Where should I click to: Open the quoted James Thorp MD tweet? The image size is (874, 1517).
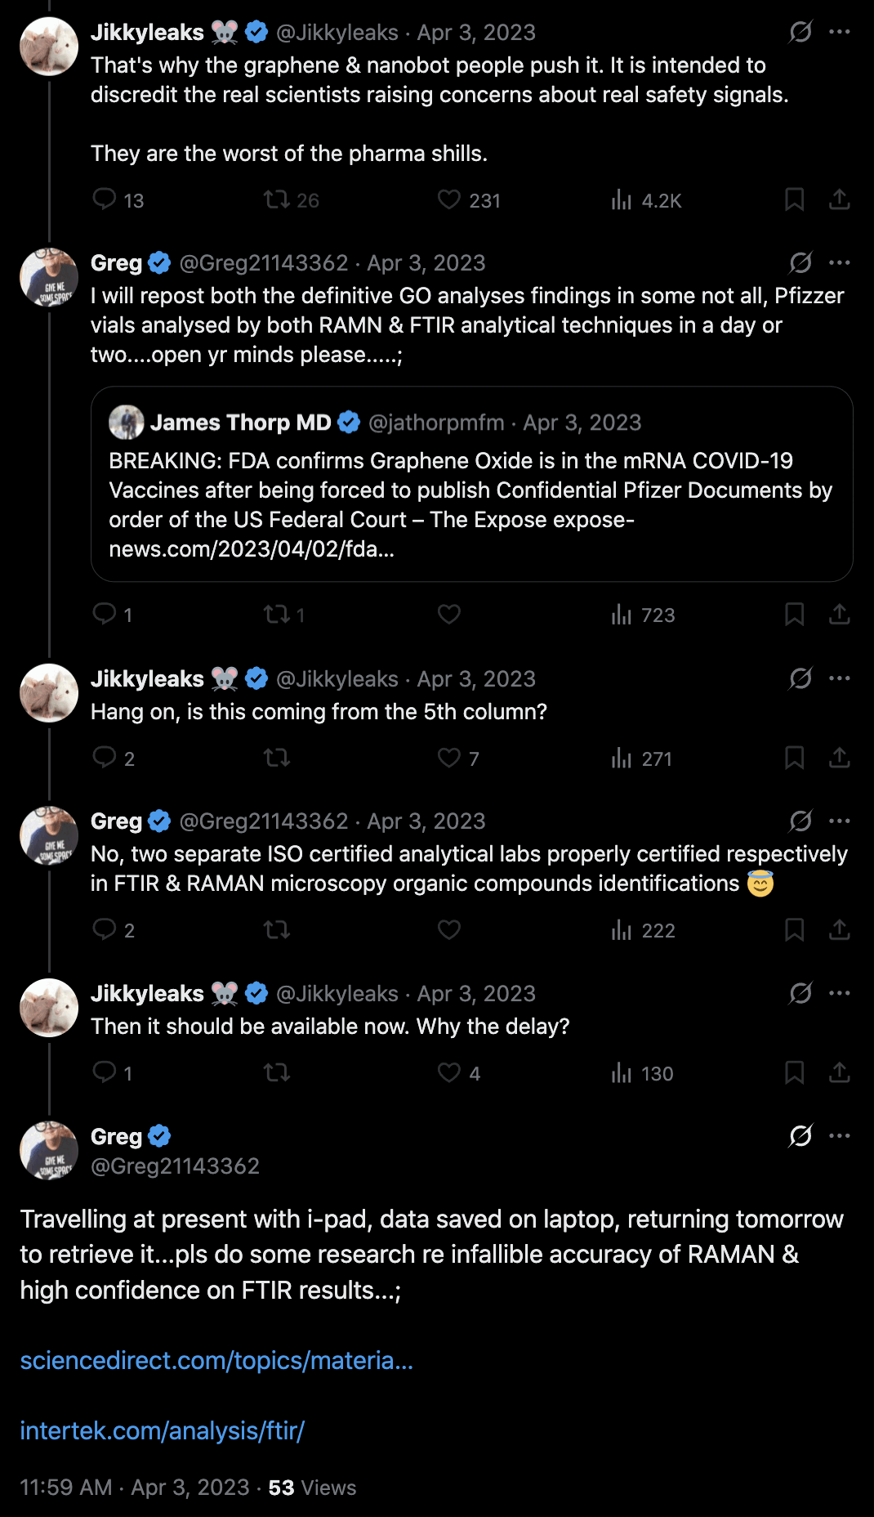coord(472,484)
